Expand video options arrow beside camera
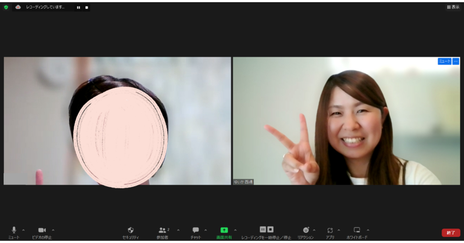 tap(53, 230)
